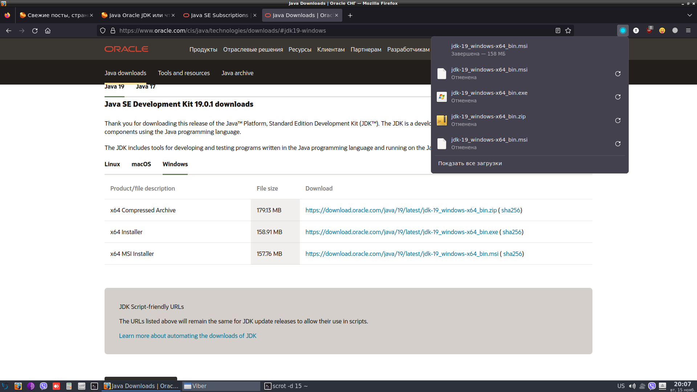Click Показать все загрузки link
The width and height of the screenshot is (697, 392).
point(470,163)
